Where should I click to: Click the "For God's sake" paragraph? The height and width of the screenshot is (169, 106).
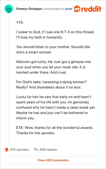coord(51,84)
